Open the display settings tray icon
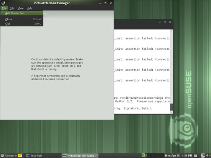This screenshot has height=158, width=211. click(203, 155)
